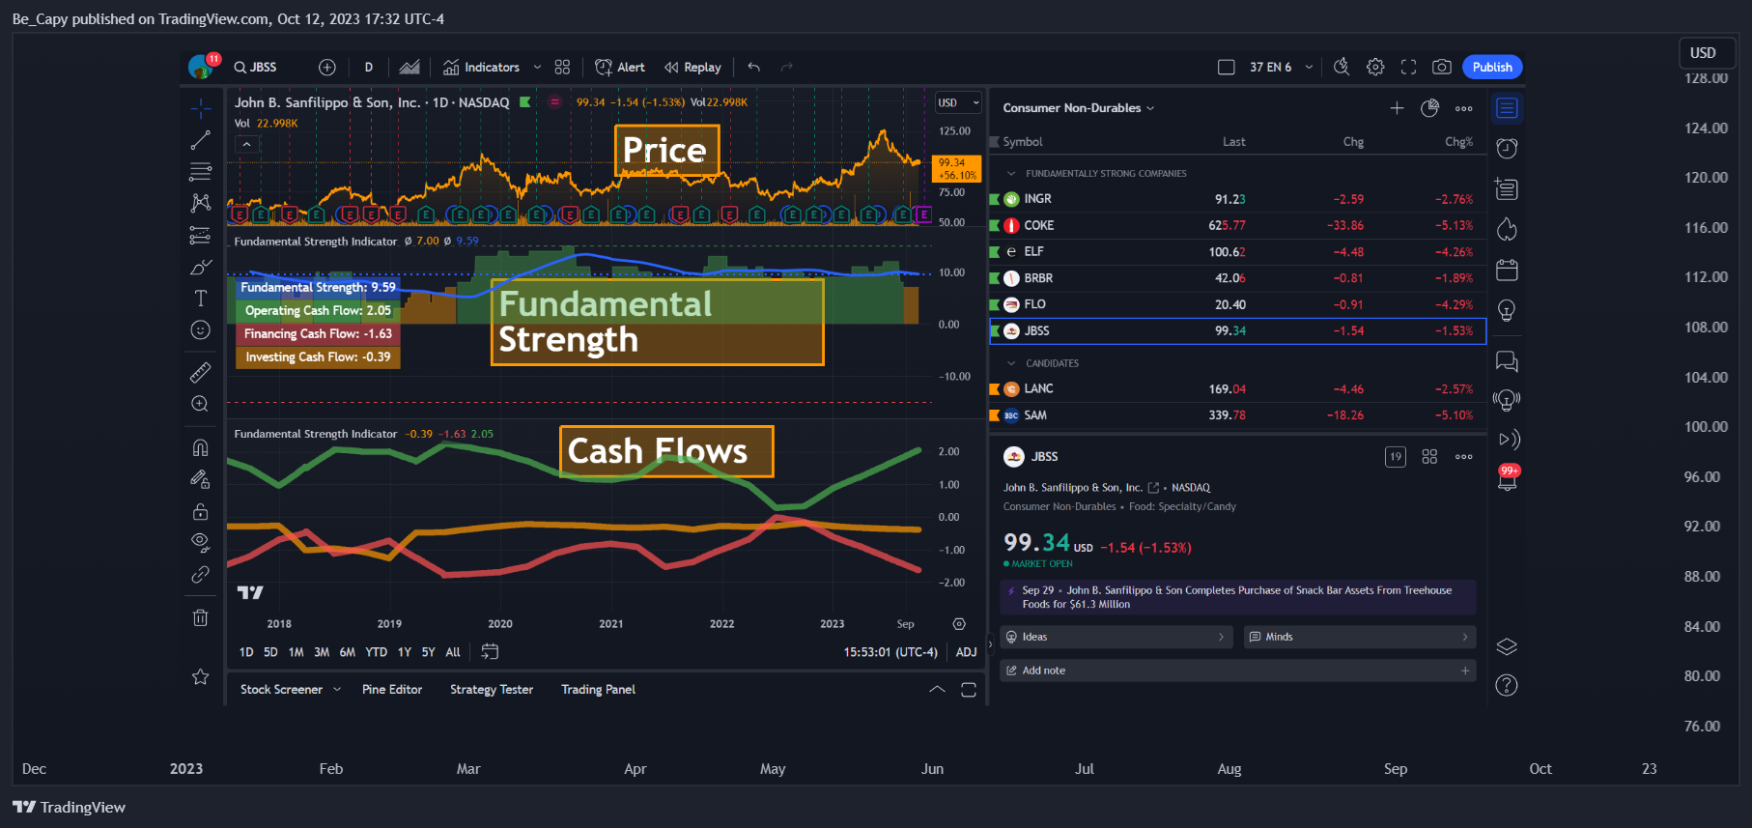
Task: Toggle the flag on INGR row
Action: pyautogui.click(x=995, y=199)
